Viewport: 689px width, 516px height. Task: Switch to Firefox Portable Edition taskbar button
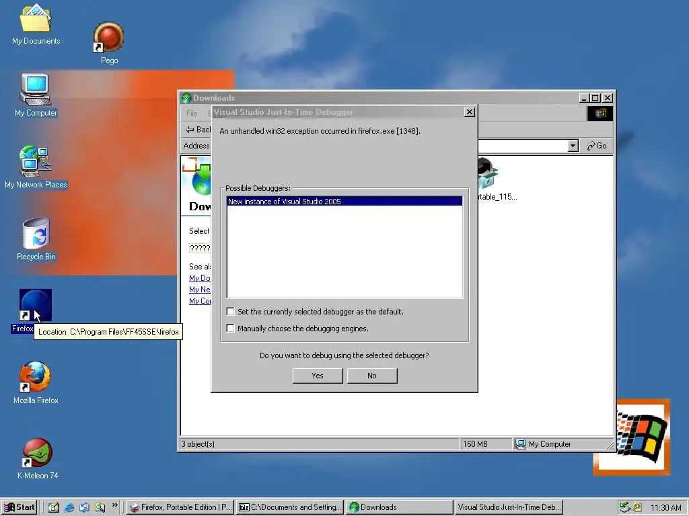coord(180,507)
